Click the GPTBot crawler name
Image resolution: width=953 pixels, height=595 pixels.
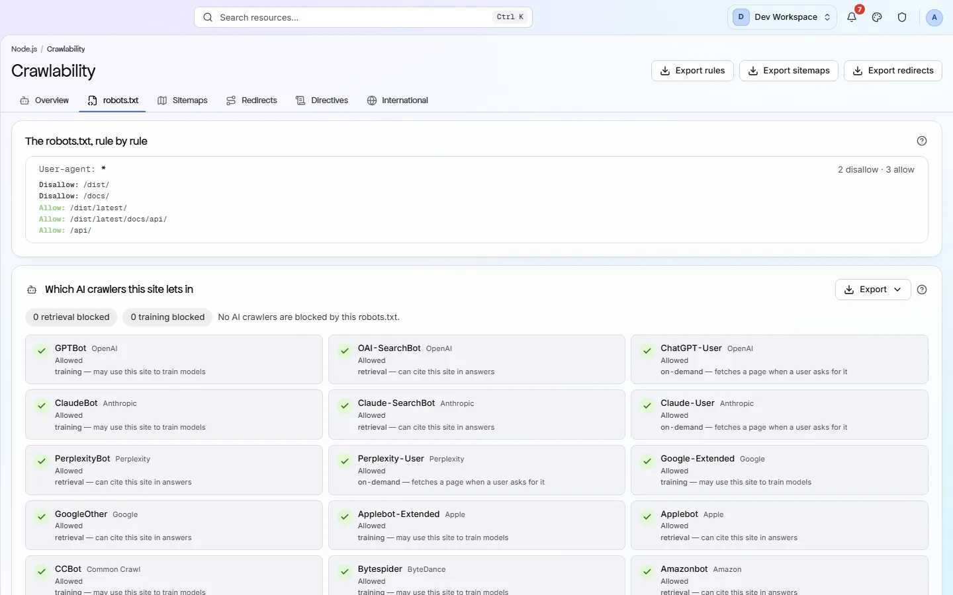(71, 348)
